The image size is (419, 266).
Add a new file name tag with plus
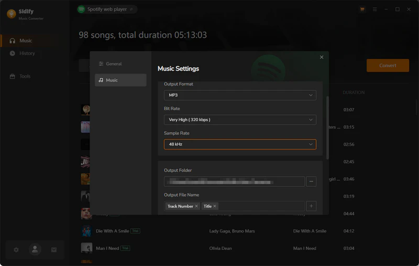pyautogui.click(x=311, y=206)
